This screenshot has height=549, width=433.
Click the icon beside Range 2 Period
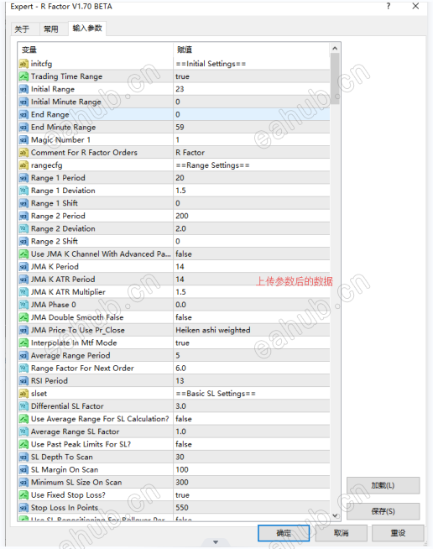point(23,216)
